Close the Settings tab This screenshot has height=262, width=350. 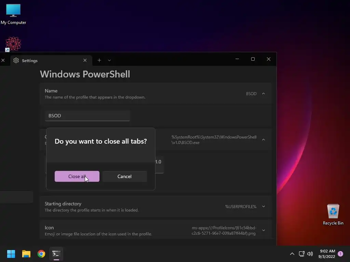85,60
